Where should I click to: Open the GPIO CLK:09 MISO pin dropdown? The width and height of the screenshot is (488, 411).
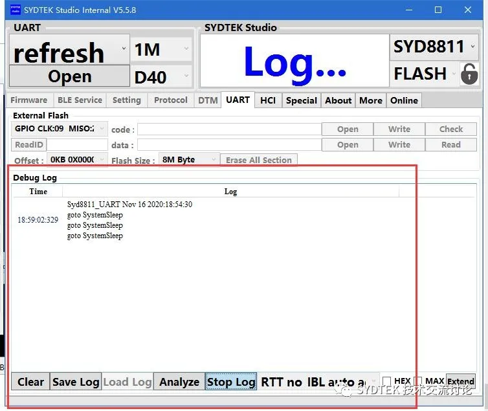60,129
